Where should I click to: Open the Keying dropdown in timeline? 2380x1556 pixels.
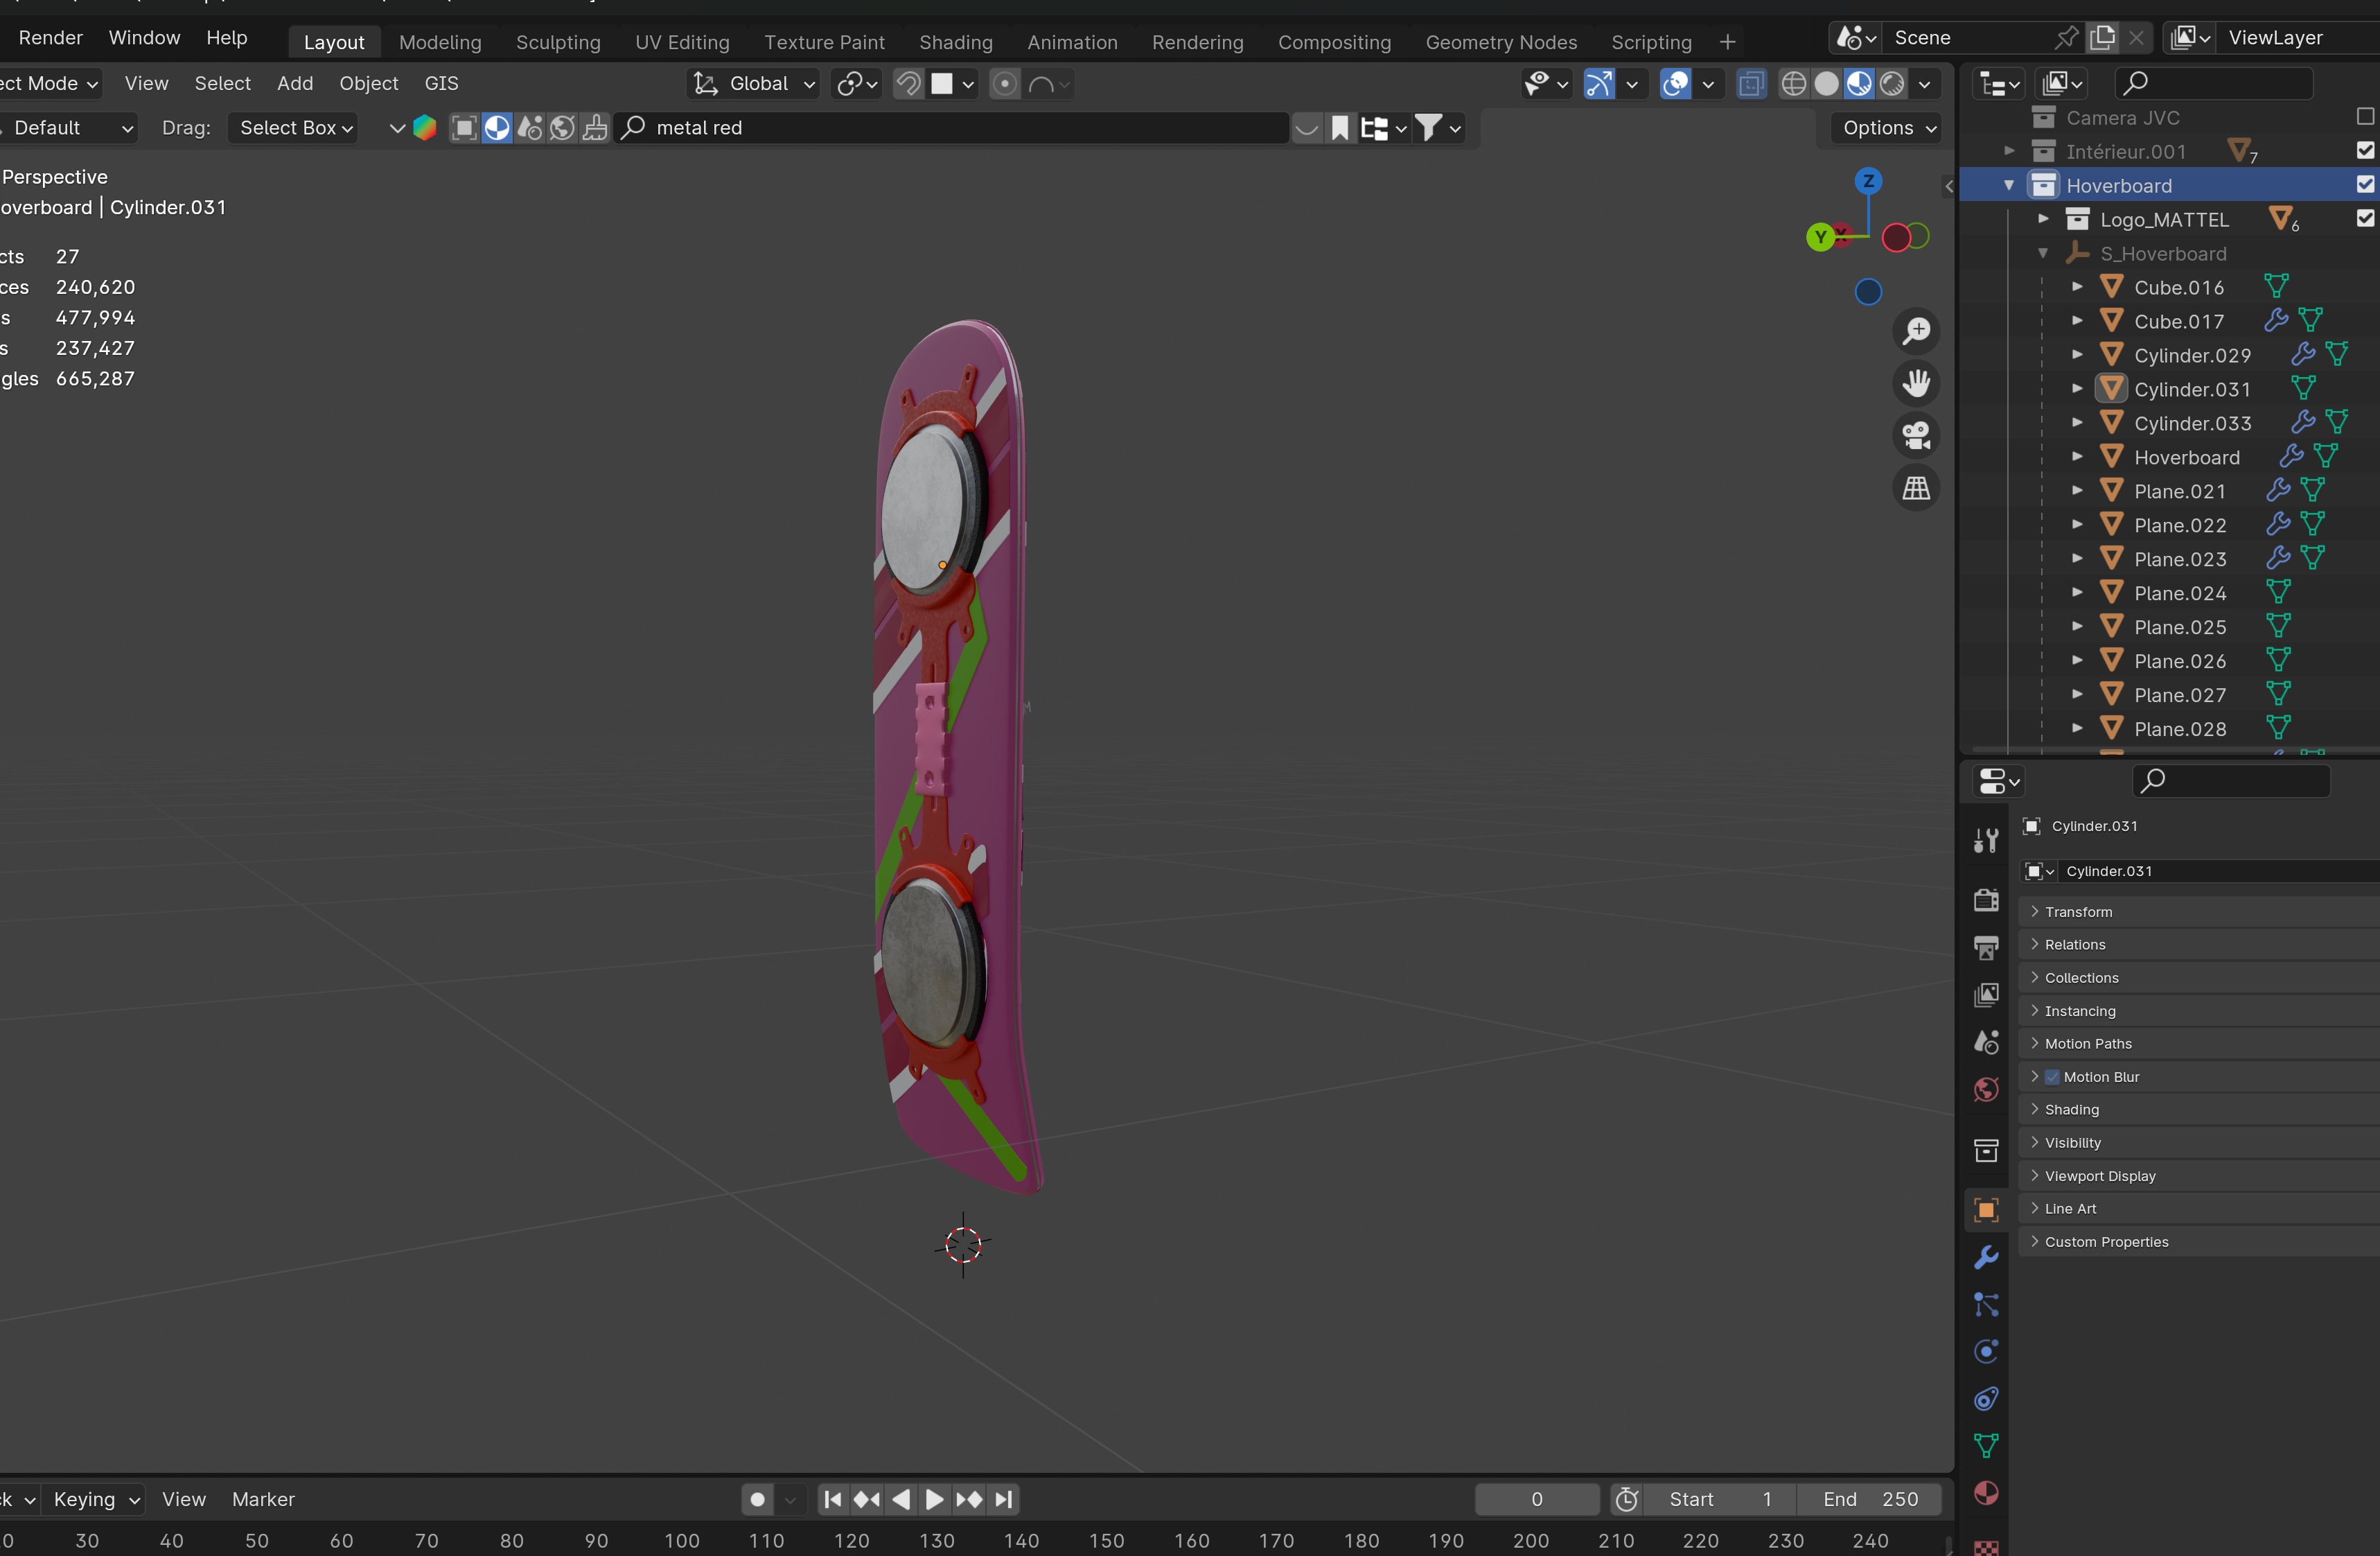(x=95, y=1499)
